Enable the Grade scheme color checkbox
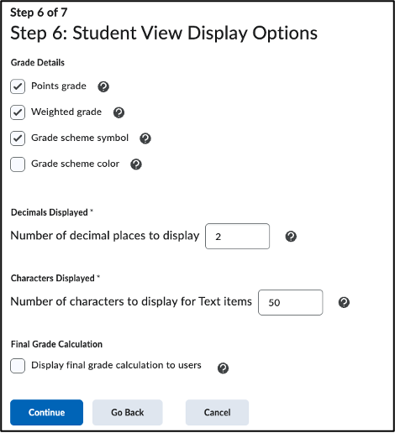 [18, 164]
